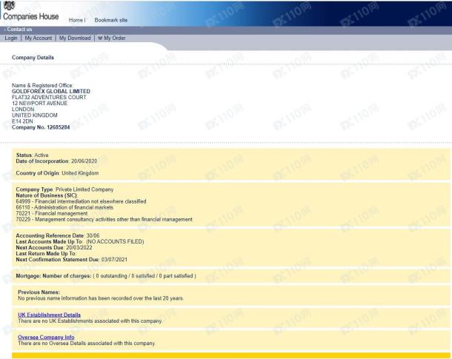The height and width of the screenshot is (359, 452).
Task: Click the GOLDFOREX GLOBAL LIMITED company name
Action: tap(51, 91)
